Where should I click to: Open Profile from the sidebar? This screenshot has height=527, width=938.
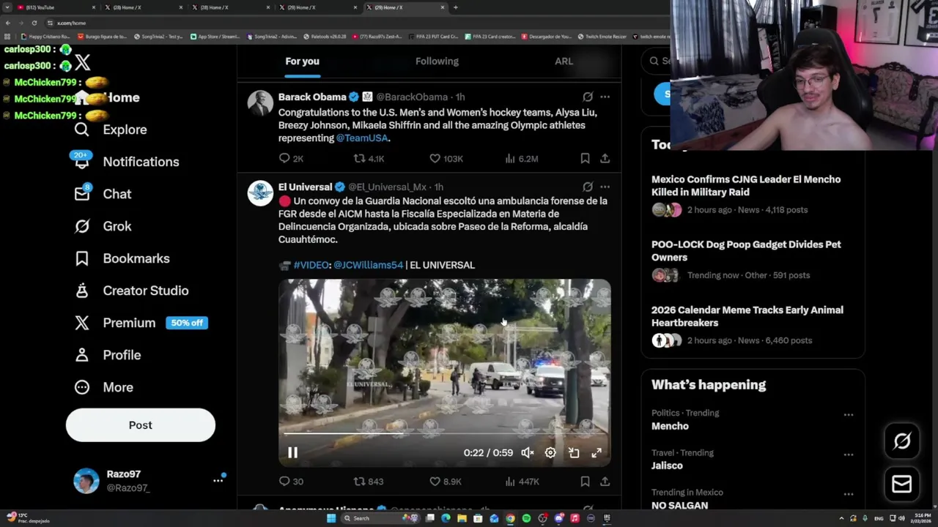[108, 355]
